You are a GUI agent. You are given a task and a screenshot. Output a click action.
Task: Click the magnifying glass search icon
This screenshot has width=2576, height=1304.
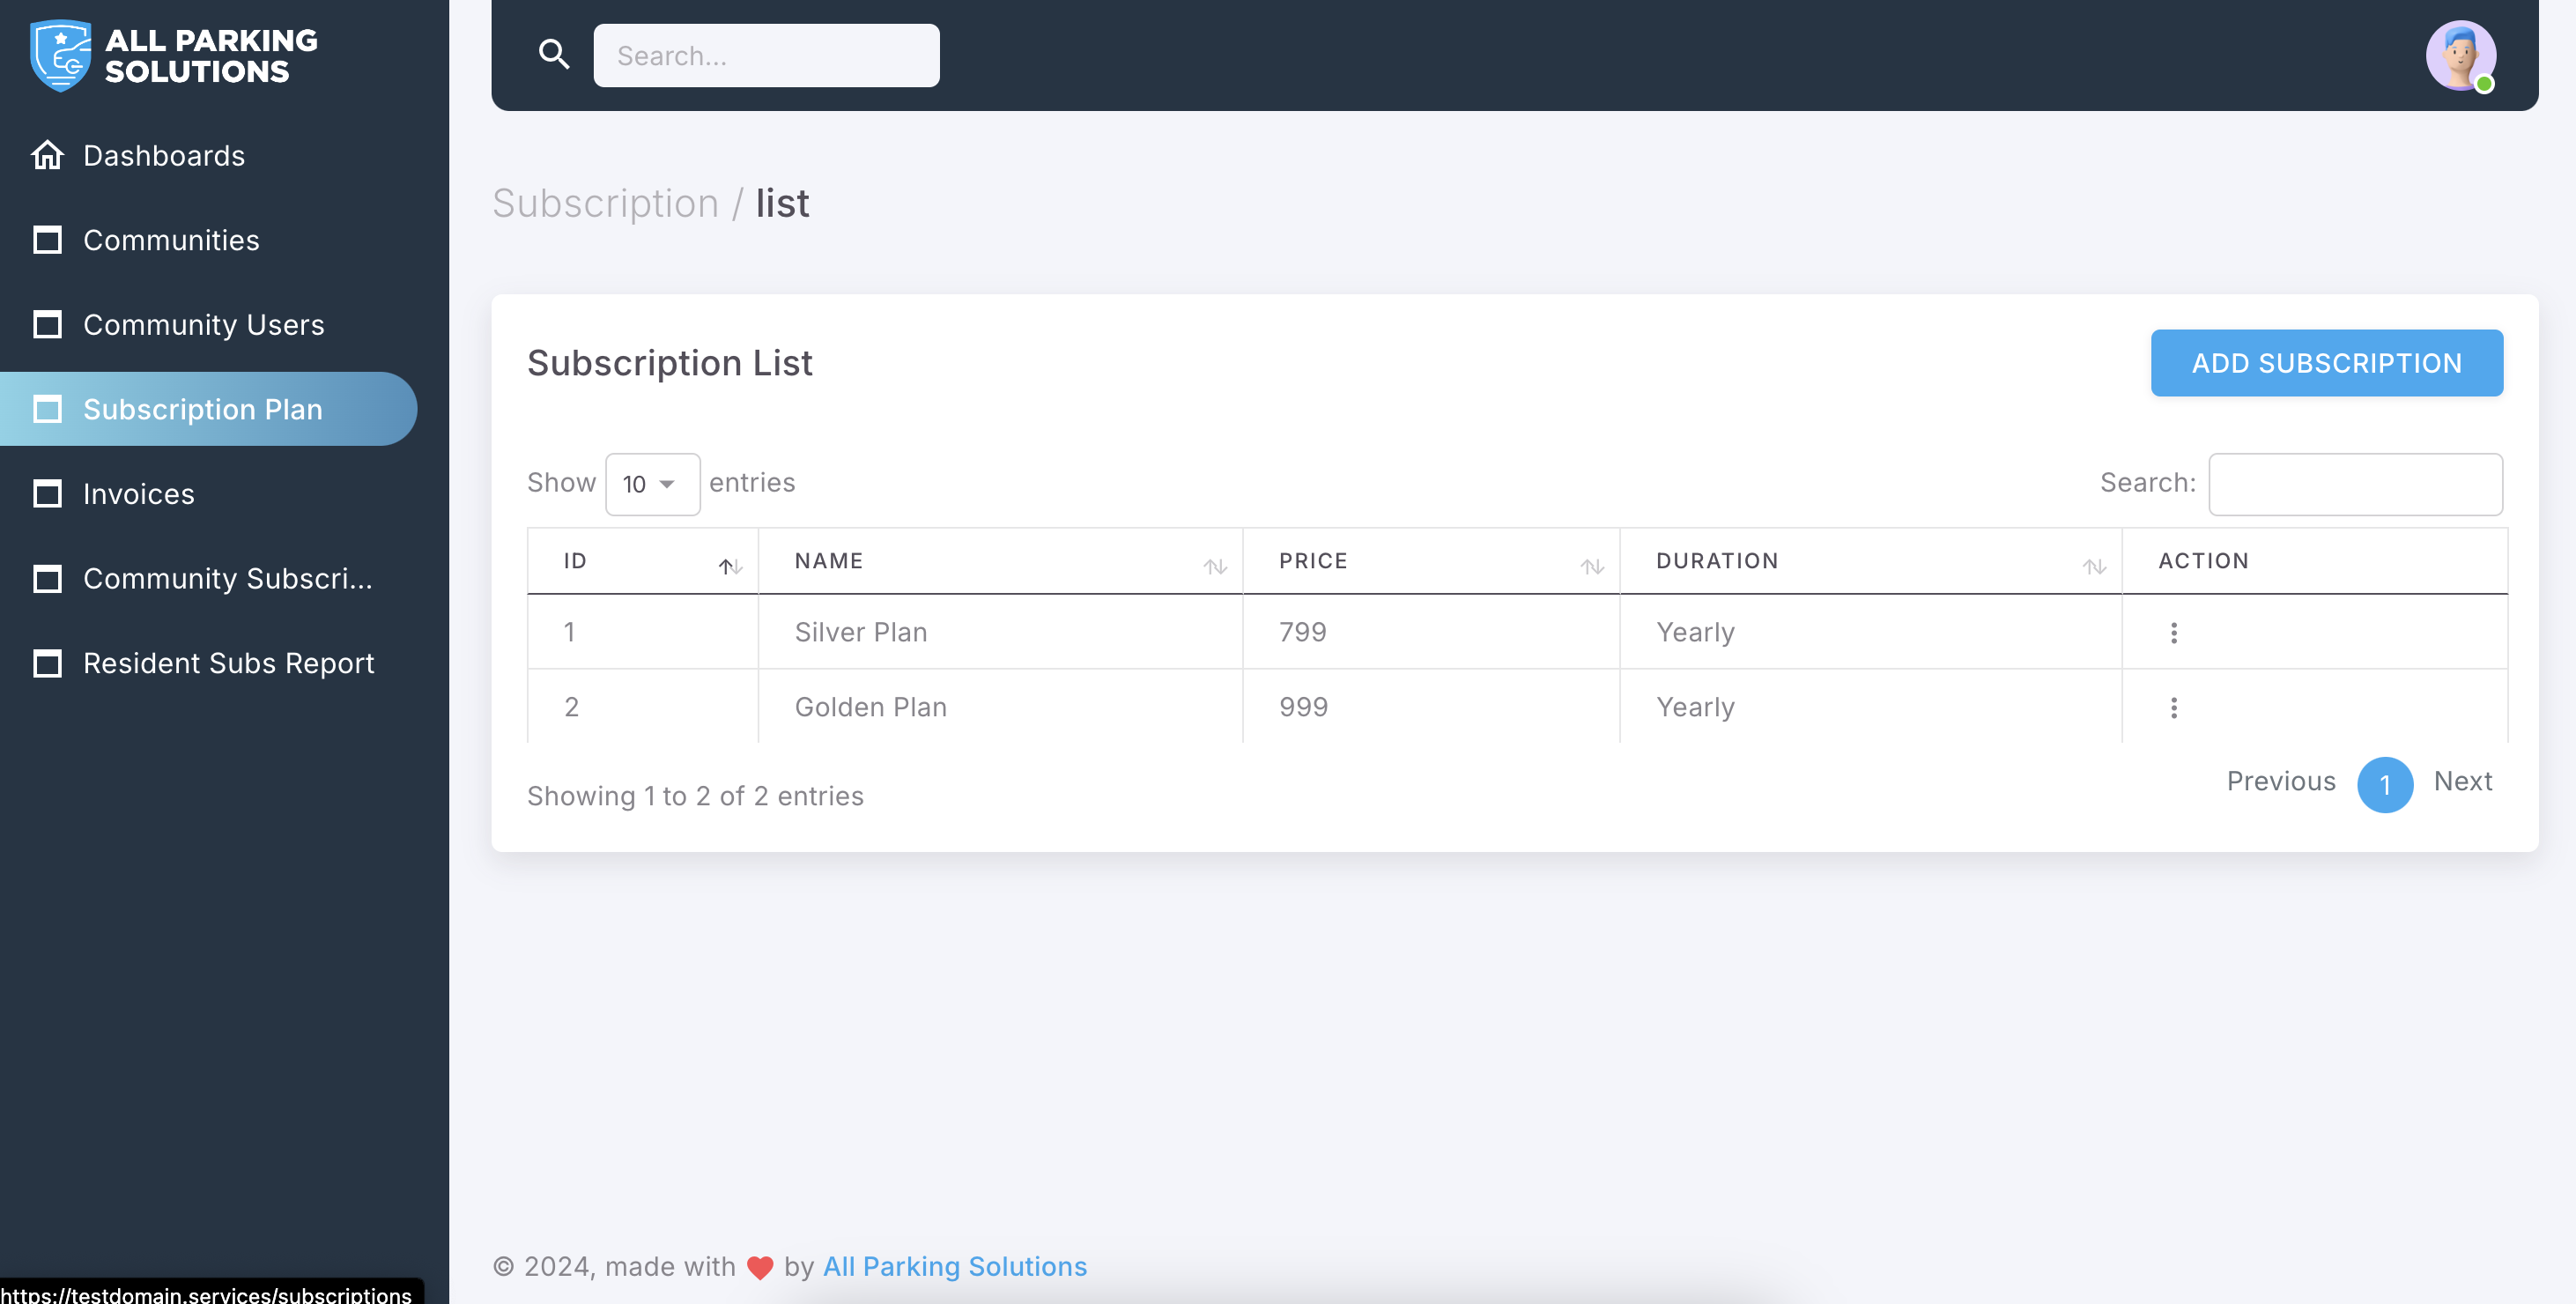[x=554, y=54]
